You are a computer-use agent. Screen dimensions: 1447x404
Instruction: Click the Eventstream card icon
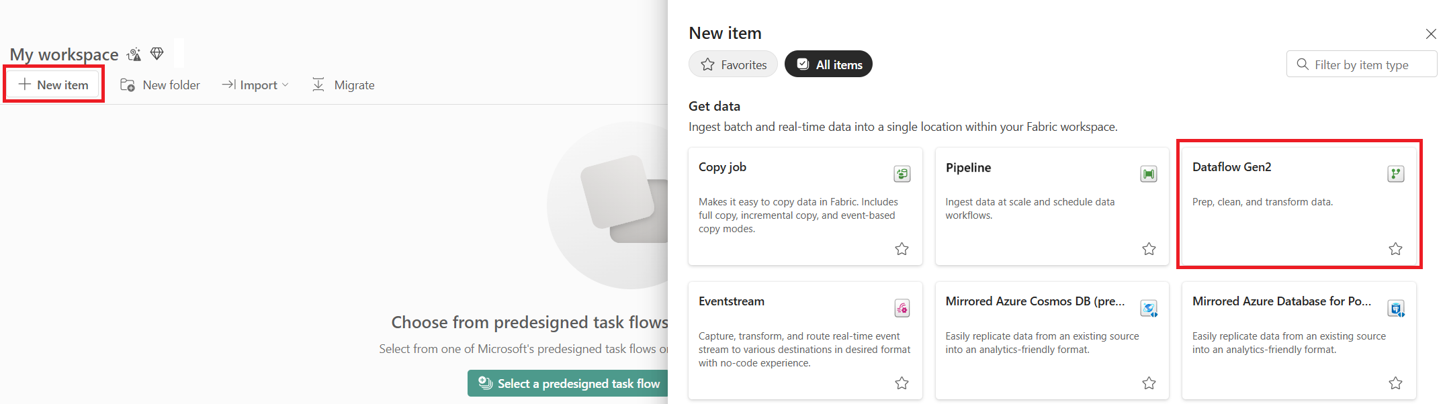tap(902, 308)
